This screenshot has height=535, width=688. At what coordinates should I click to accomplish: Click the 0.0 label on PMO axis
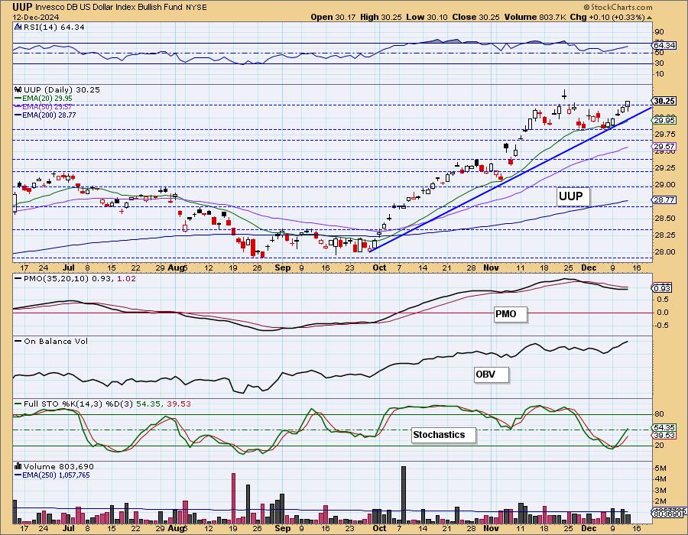663,313
